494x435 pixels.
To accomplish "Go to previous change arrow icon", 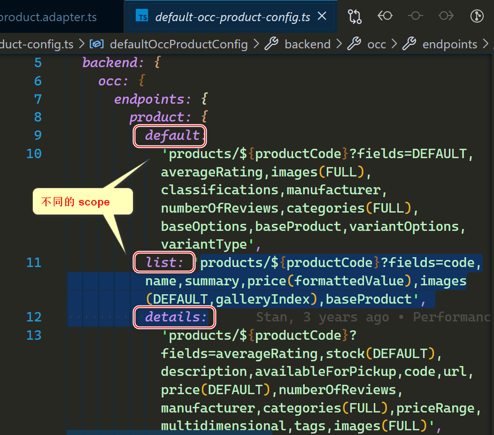I will coord(385,16).
